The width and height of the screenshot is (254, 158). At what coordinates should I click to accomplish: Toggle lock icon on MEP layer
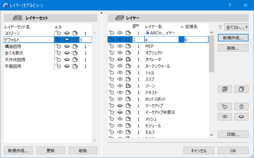pos(111,46)
